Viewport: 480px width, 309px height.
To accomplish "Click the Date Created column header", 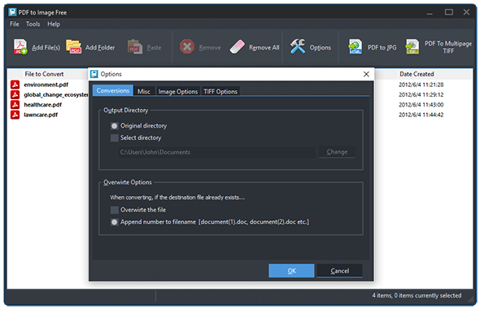I will tap(417, 74).
